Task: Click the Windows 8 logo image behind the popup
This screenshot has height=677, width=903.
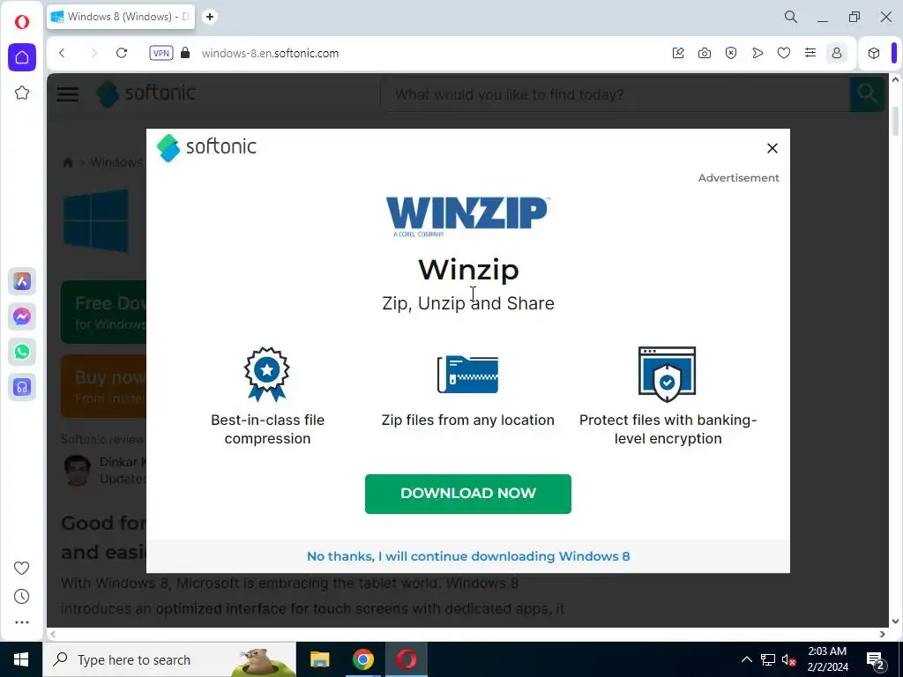Action: point(96,220)
